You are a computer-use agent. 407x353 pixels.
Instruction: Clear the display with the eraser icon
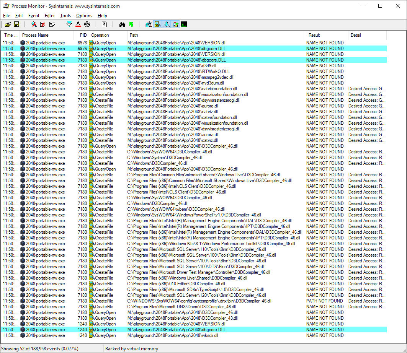[x=52, y=24]
